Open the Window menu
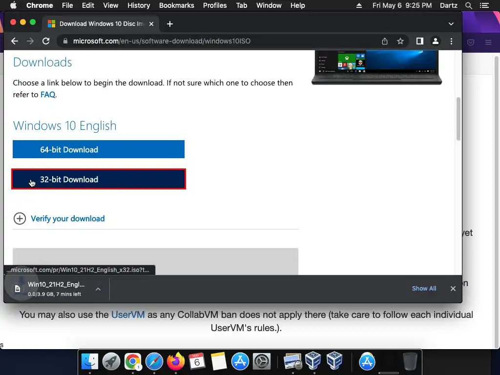The image size is (500, 375). (269, 5)
